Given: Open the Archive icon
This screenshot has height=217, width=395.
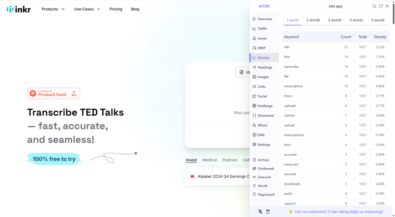Looking at the screenshot, I should coord(255,160).
